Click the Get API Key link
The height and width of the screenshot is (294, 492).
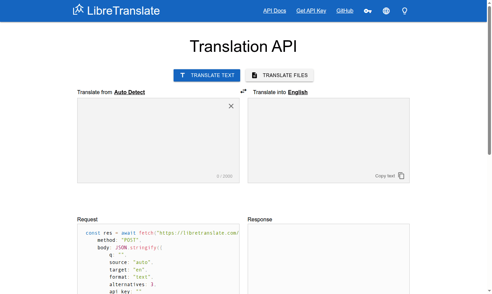(x=311, y=11)
